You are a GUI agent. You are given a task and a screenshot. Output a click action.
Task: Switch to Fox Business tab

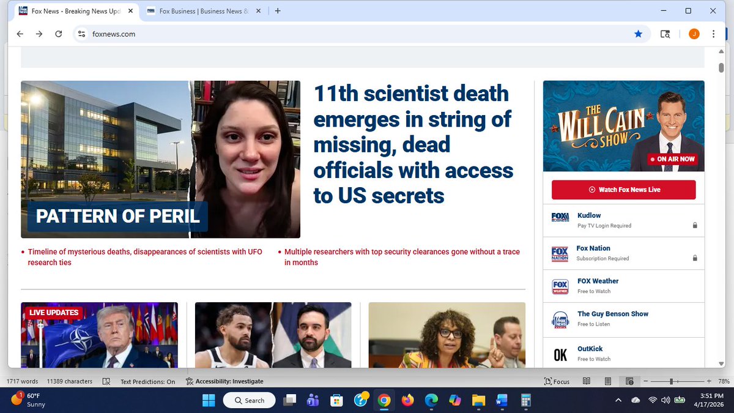[x=204, y=11]
